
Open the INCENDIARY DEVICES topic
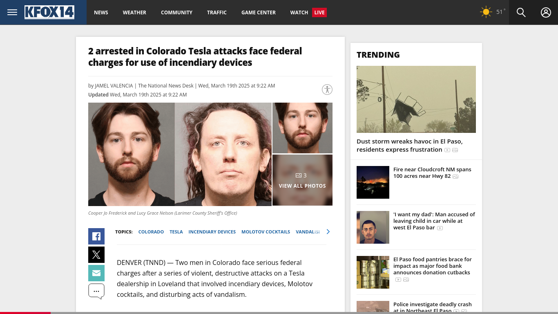(x=212, y=232)
